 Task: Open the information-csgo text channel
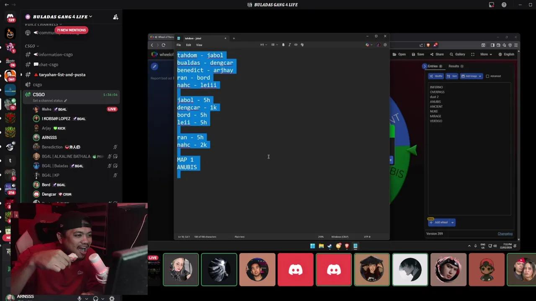[56, 54]
